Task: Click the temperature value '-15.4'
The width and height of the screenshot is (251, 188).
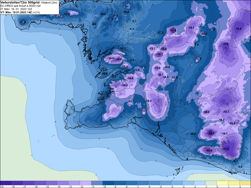Action: (163, 49)
